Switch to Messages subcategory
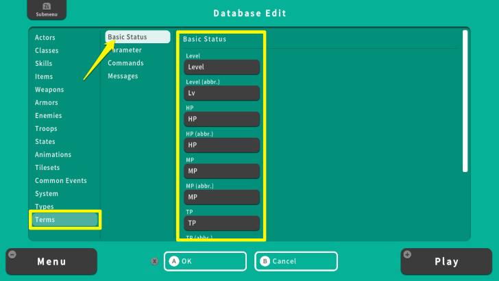499x281 pixels. pos(123,76)
